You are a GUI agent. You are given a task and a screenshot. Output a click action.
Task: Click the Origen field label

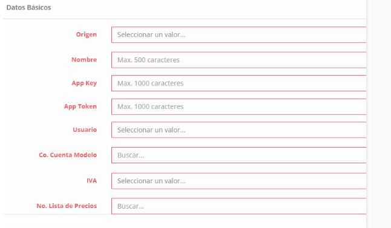pos(87,34)
